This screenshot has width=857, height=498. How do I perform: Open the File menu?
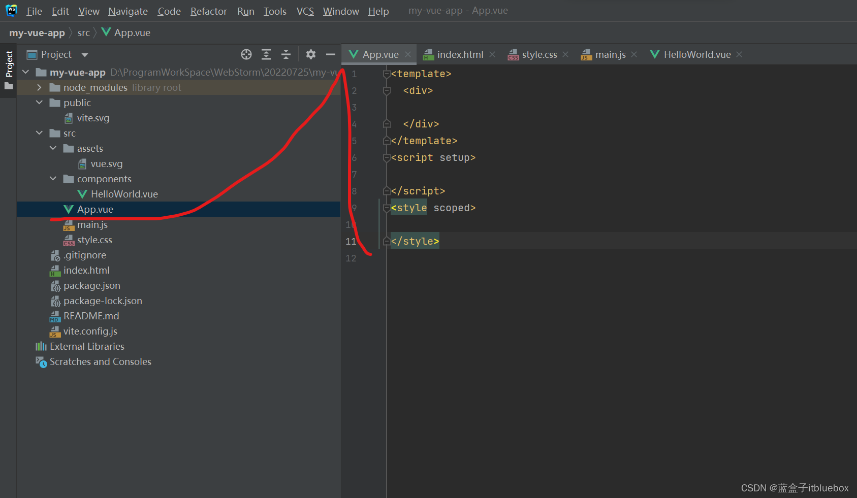pyautogui.click(x=34, y=11)
